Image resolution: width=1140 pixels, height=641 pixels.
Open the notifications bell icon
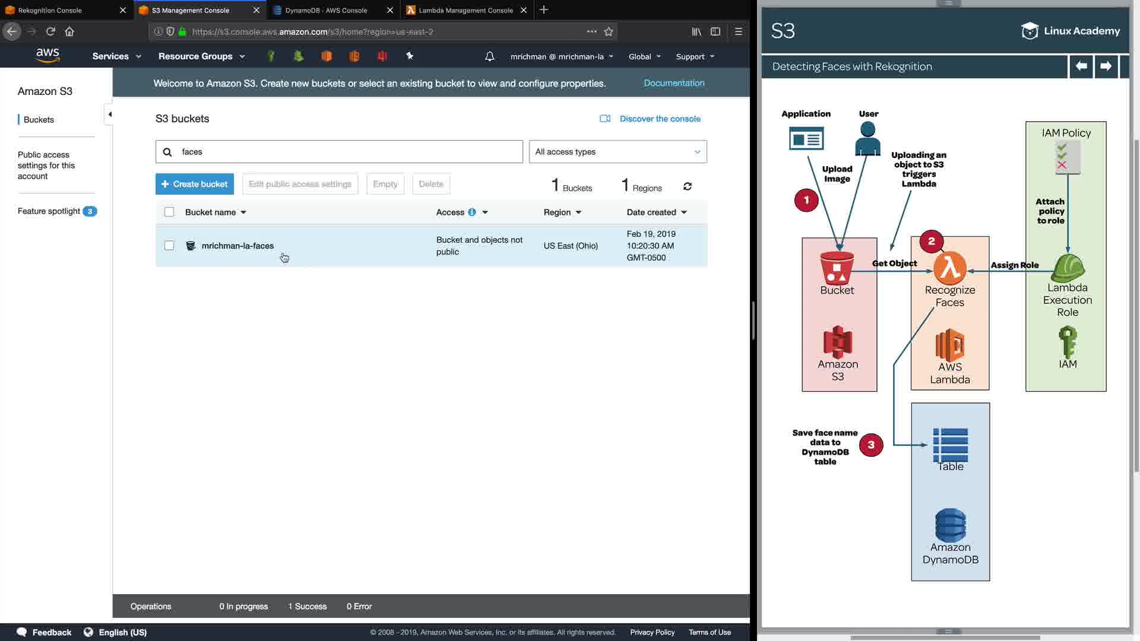pos(489,56)
